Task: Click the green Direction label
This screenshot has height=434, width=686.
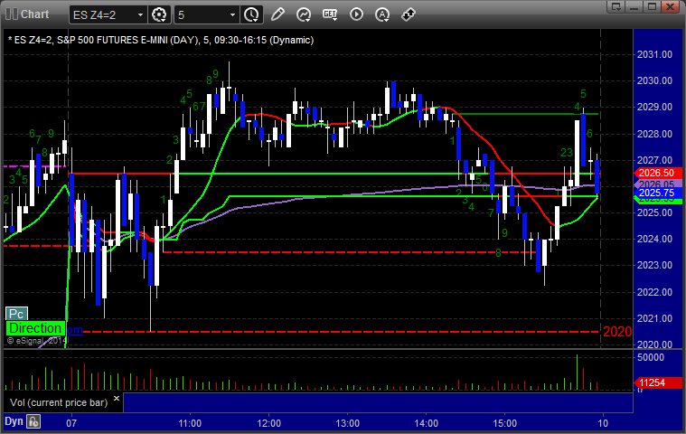Action: 35,328
